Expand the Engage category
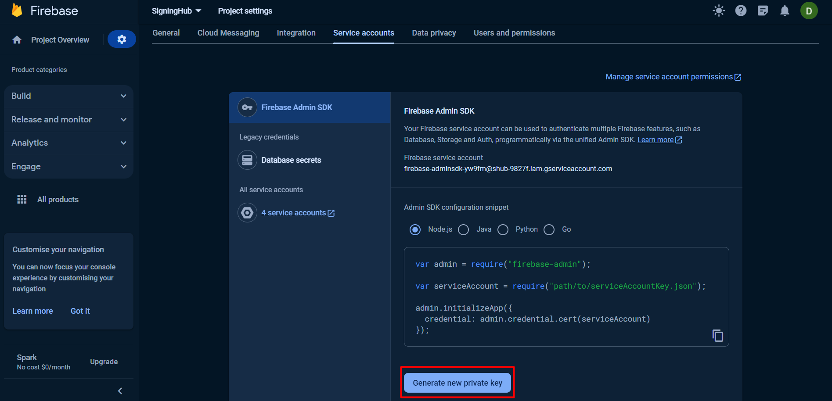The height and width of the screenshot is (401, 832). [68, 166]
